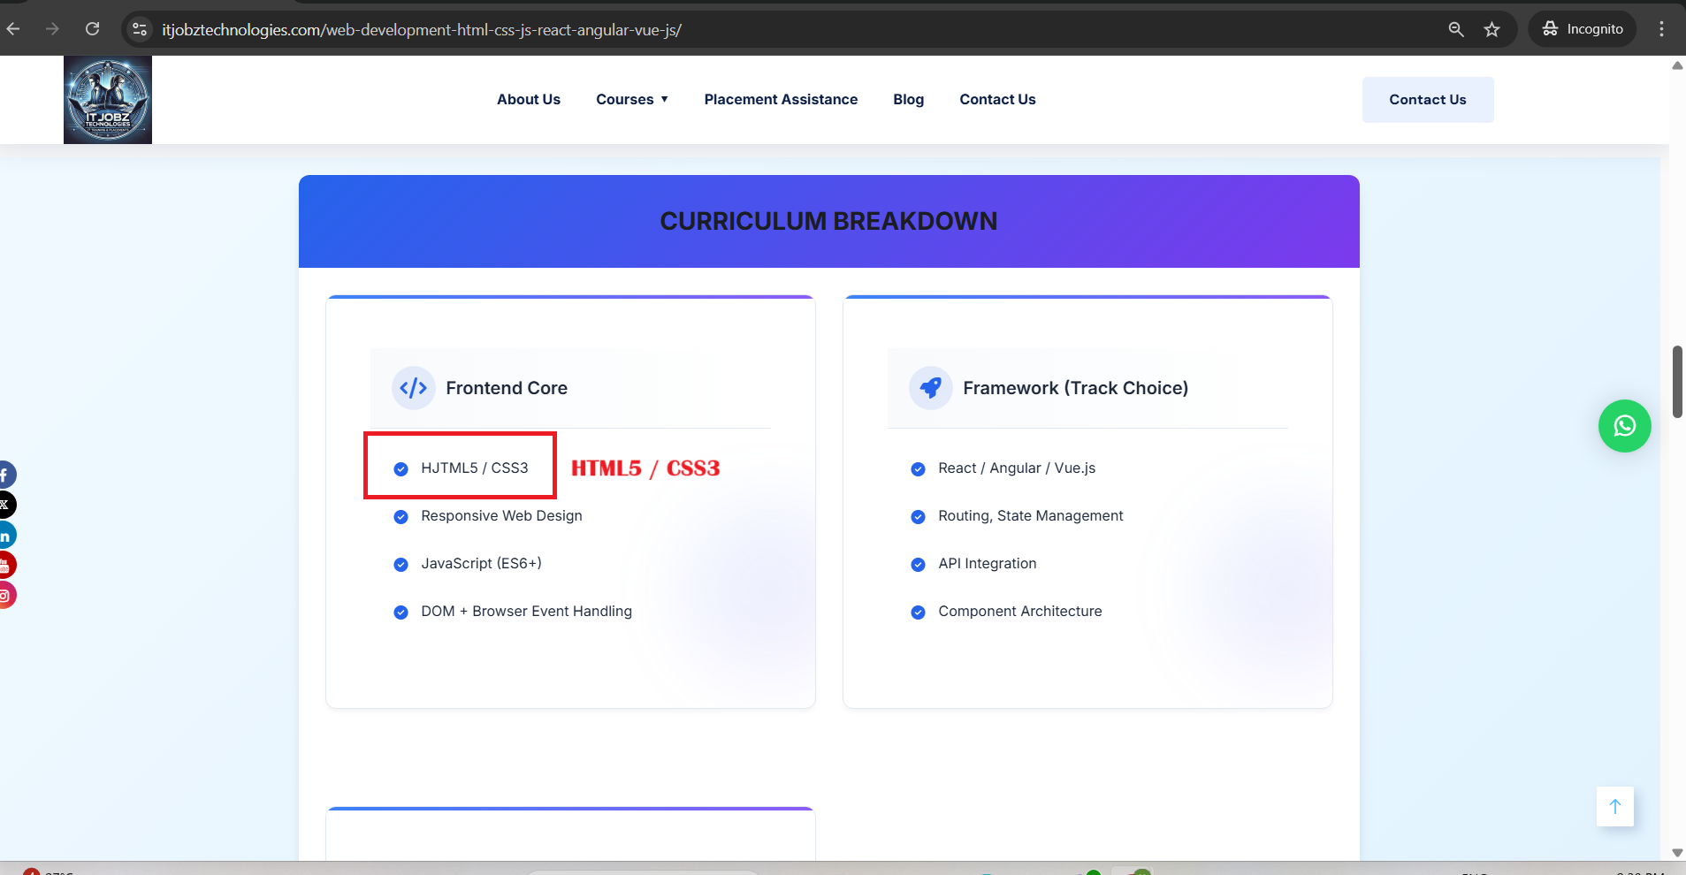Click the WhatsApp chat floating icon
1686x875 pixels.
coord(1624,426)
